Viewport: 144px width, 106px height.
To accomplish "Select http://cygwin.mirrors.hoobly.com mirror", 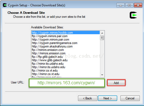I will (x=66, y=33).
